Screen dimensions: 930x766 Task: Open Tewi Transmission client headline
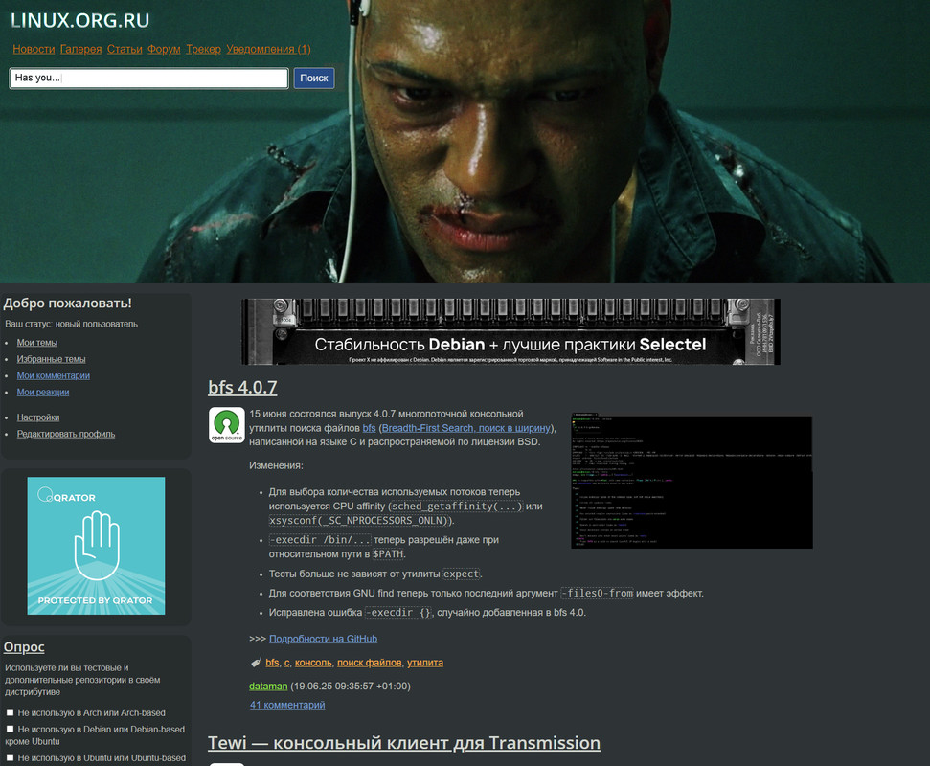click(404, 743)
